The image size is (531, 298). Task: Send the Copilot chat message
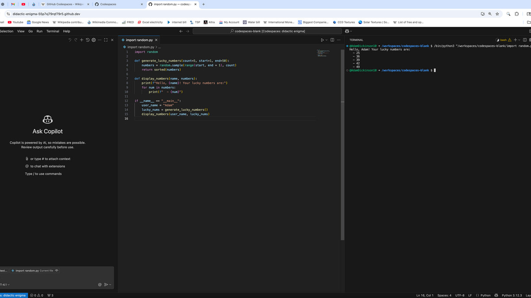click(106, 285)
